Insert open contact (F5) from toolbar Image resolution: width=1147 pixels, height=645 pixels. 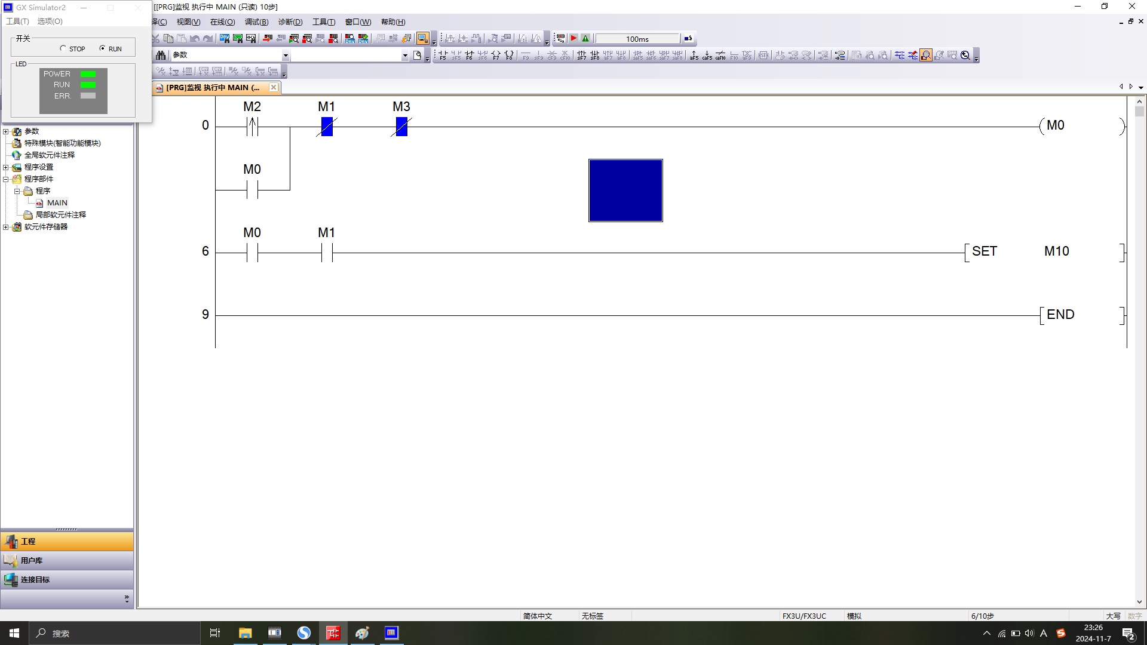(443, 56)
